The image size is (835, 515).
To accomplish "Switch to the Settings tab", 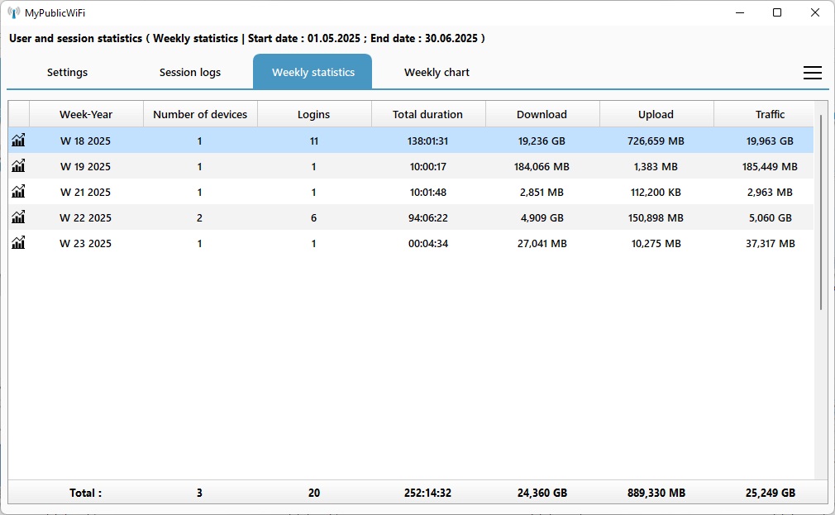I will pos(67,73).
